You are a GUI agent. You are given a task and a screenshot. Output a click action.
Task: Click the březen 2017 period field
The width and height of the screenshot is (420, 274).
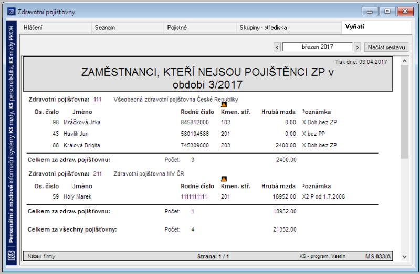[x=318, y=47]
